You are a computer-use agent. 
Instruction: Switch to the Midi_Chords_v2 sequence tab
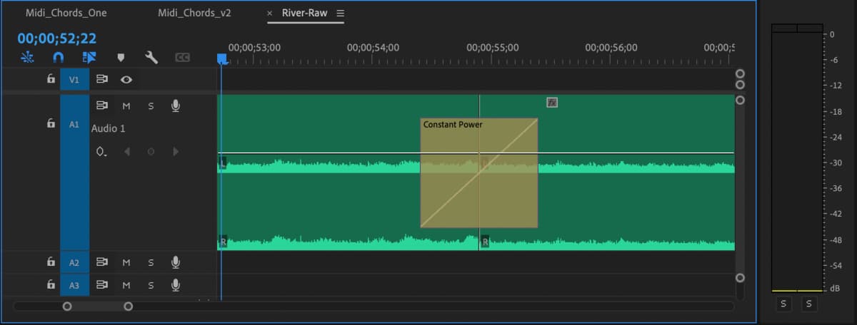click(x=196, y=14)
